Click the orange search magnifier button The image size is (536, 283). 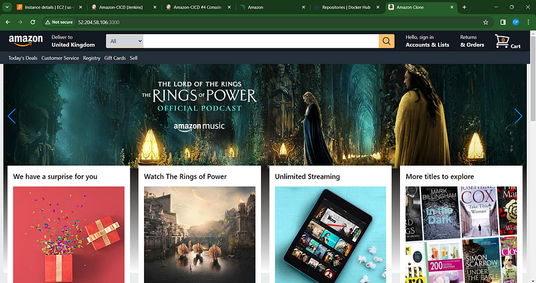387,41
